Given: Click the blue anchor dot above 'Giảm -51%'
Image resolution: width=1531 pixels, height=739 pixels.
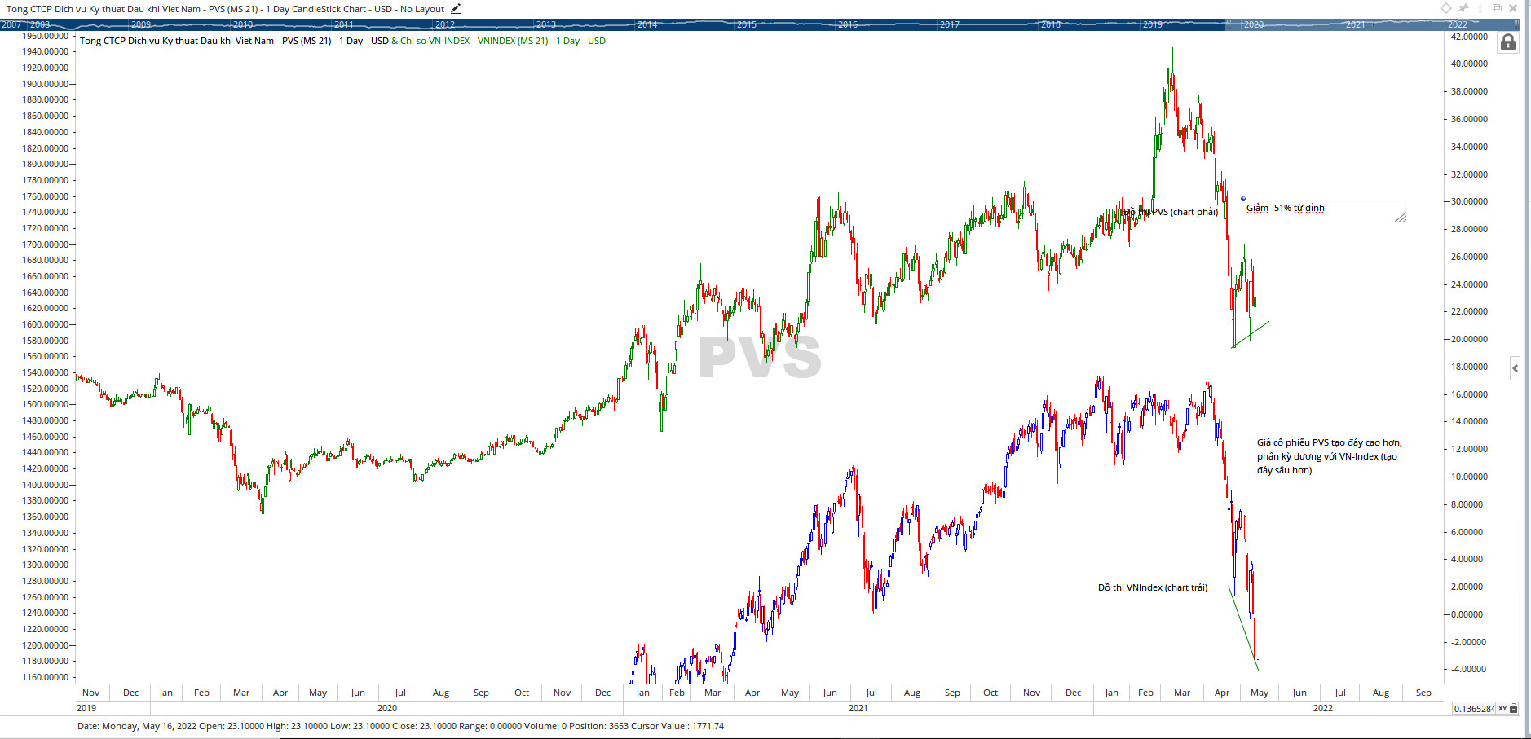Looking at the screenshot, I should [1243, 199].
